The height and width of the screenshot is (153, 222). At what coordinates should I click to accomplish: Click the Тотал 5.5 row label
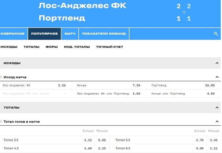click(x=123, y=140)
